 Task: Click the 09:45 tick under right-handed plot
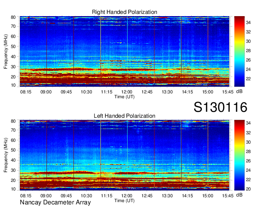[66, 92]
